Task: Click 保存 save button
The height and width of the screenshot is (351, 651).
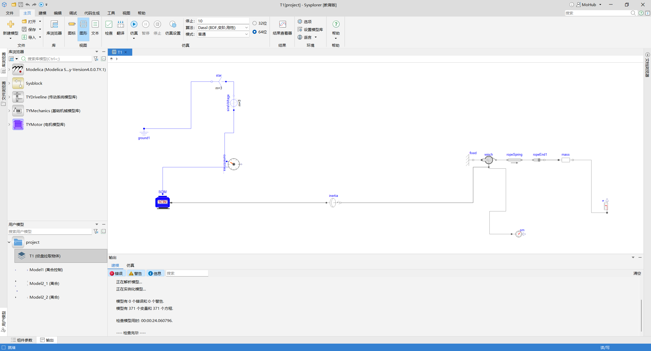Action: (29, 30)
